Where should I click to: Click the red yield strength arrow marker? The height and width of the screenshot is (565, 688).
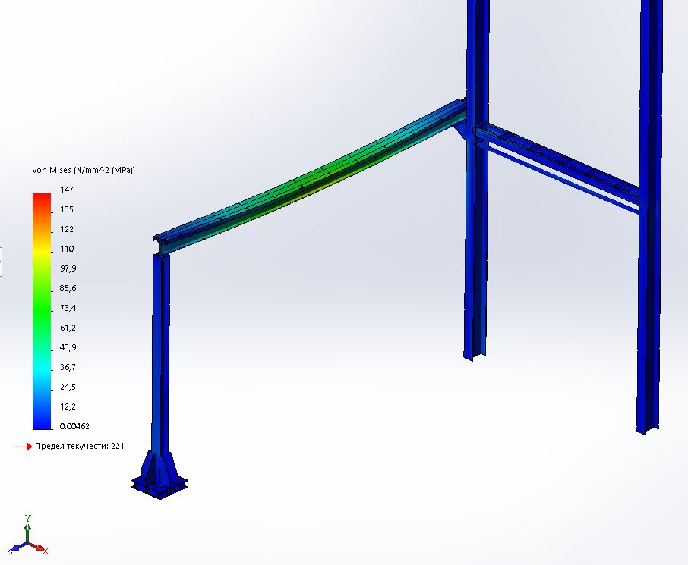tap(24, 447)
